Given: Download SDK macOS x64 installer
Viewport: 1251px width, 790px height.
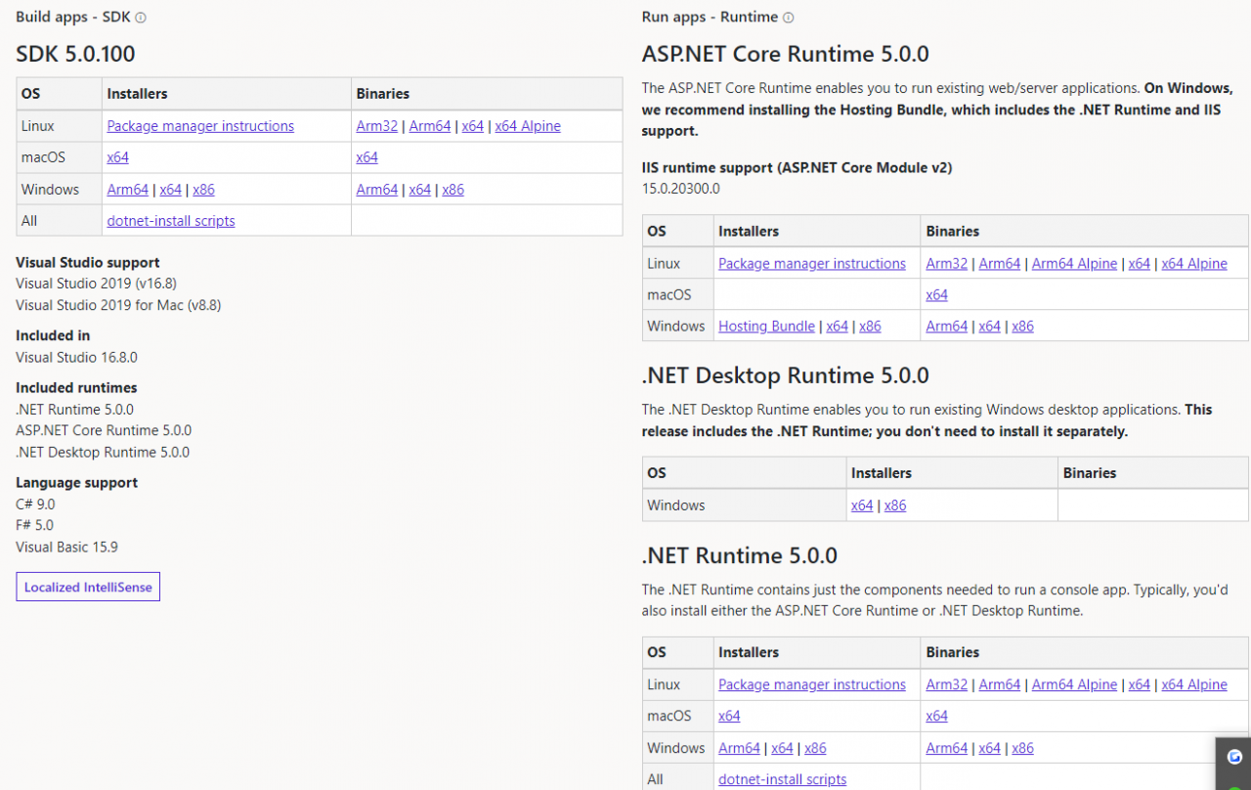Looking at the screenshot, I should click(117, 157).
